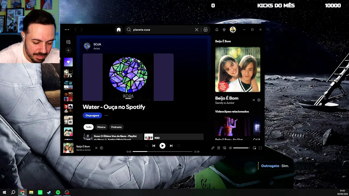Hide this song via X in side panel

(254, 100)
